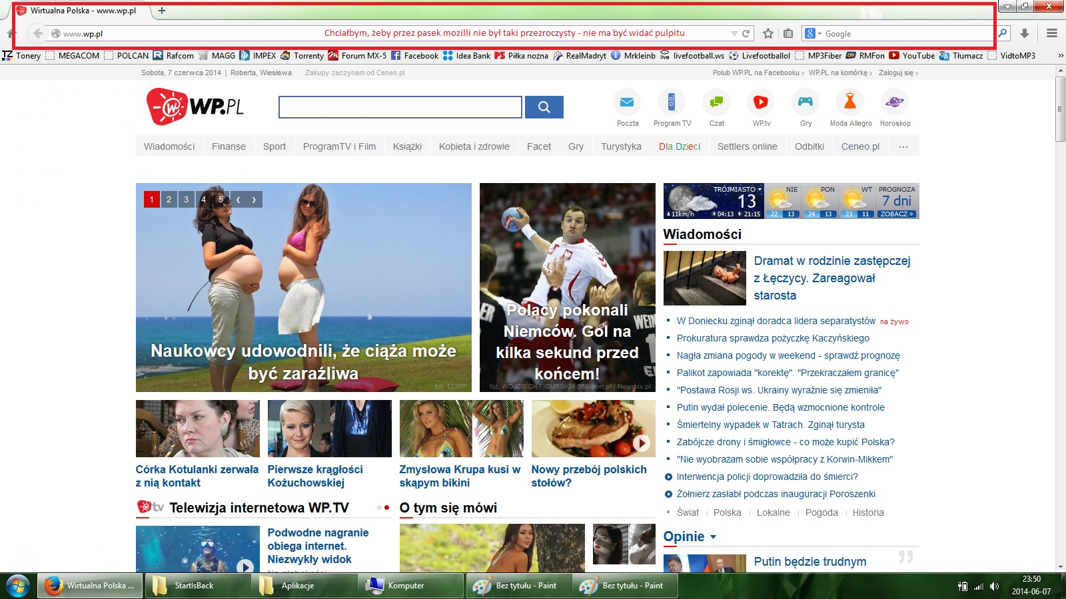Click the WP.PL logo
The height and width of the screenshot is (599, 1066).
pos(195,106)
